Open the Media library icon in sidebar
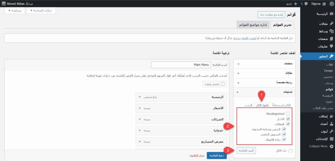 (331, 31)
